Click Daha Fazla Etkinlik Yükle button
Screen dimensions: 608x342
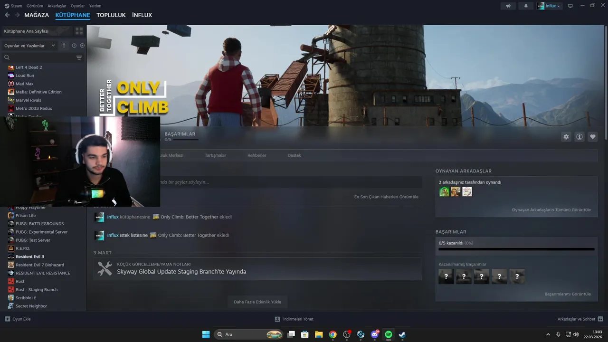pos(257,302)
